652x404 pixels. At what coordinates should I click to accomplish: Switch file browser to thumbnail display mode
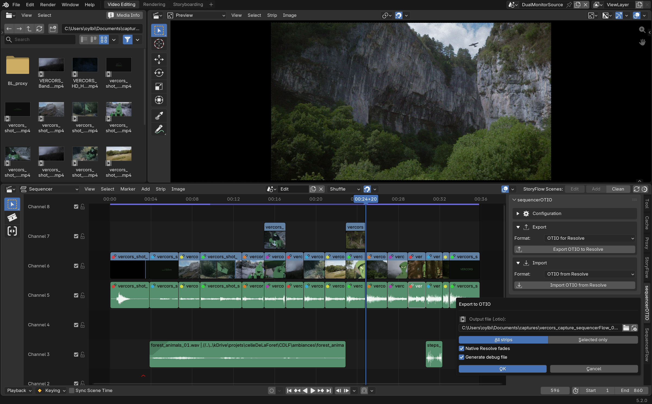point(104,40)
